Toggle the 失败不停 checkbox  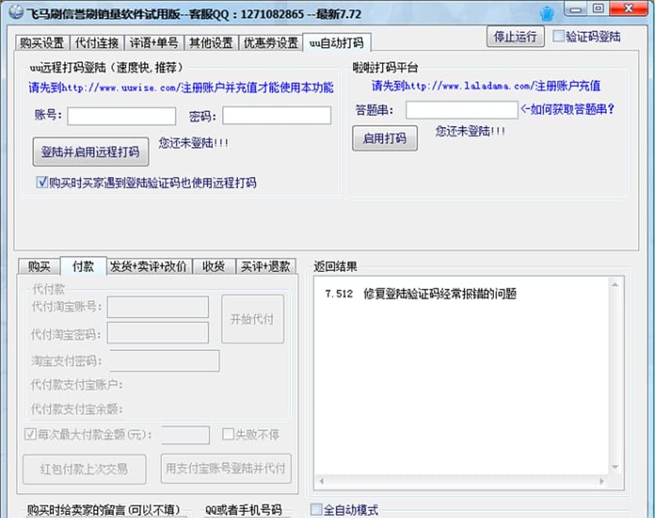(x=228, y=434)
